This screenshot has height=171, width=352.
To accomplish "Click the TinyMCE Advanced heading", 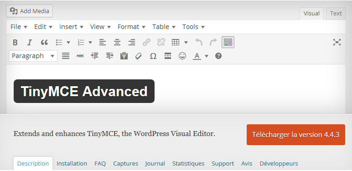I will [84, 91].
